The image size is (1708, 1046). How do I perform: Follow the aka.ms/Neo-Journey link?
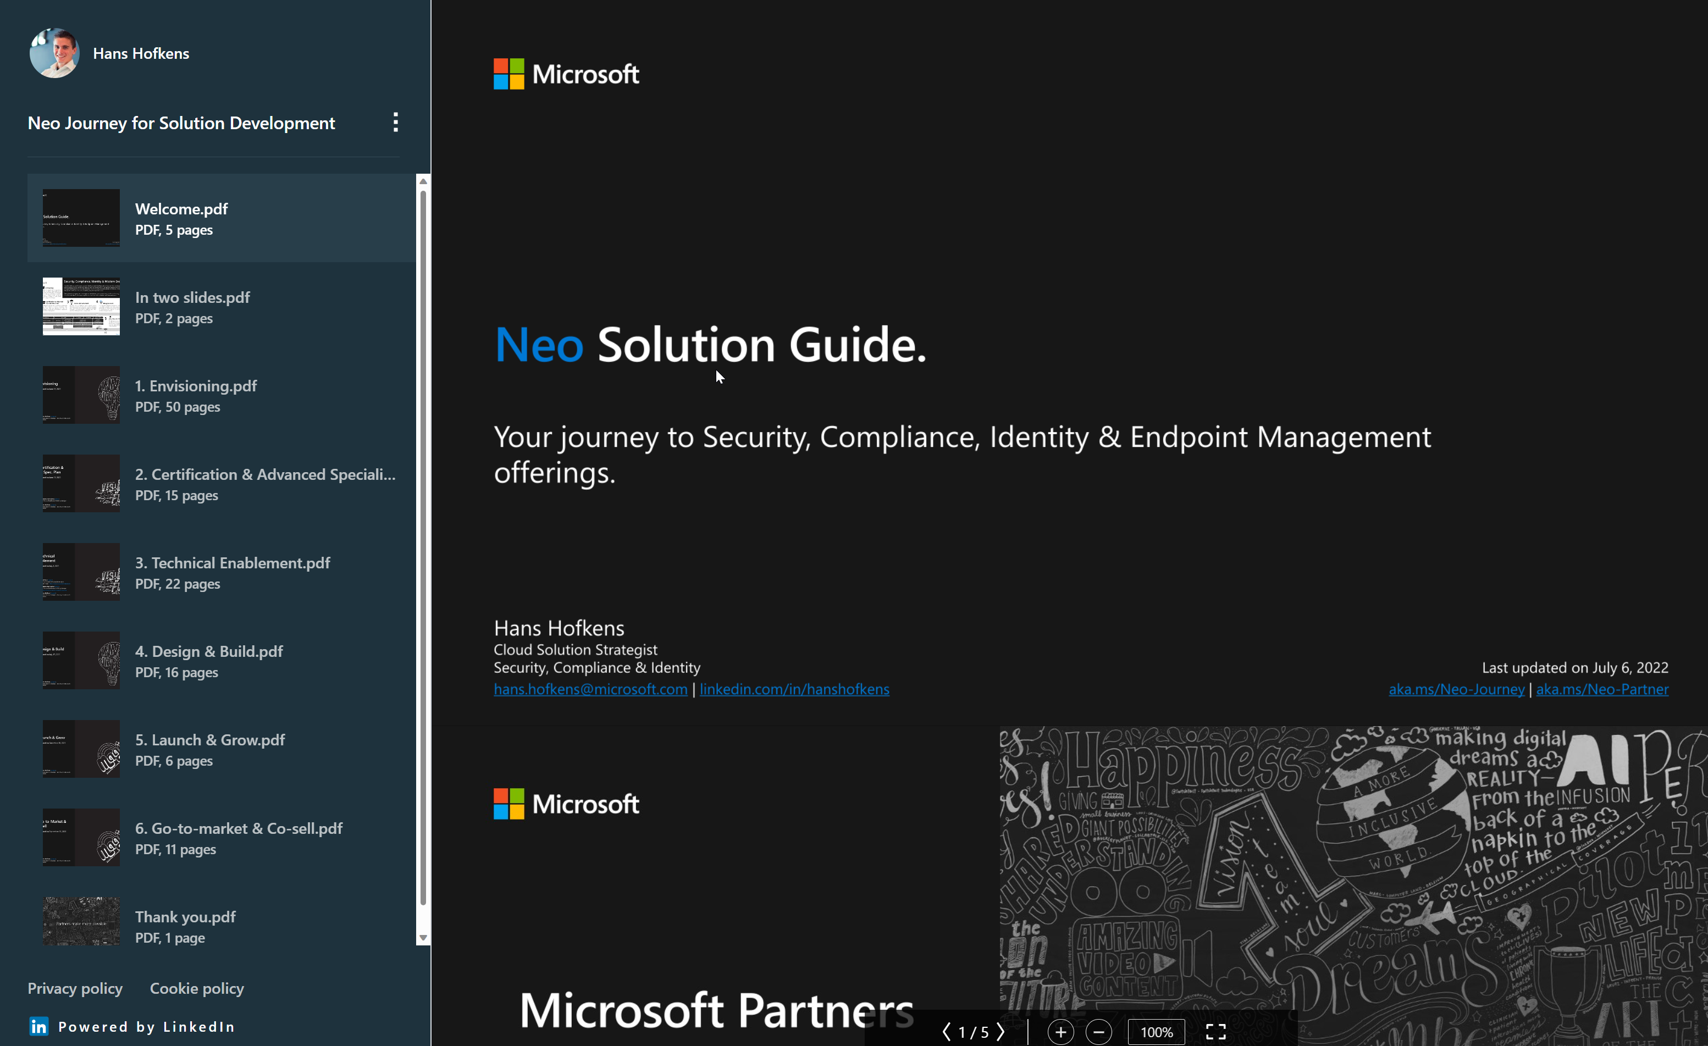click(1456, 689)
